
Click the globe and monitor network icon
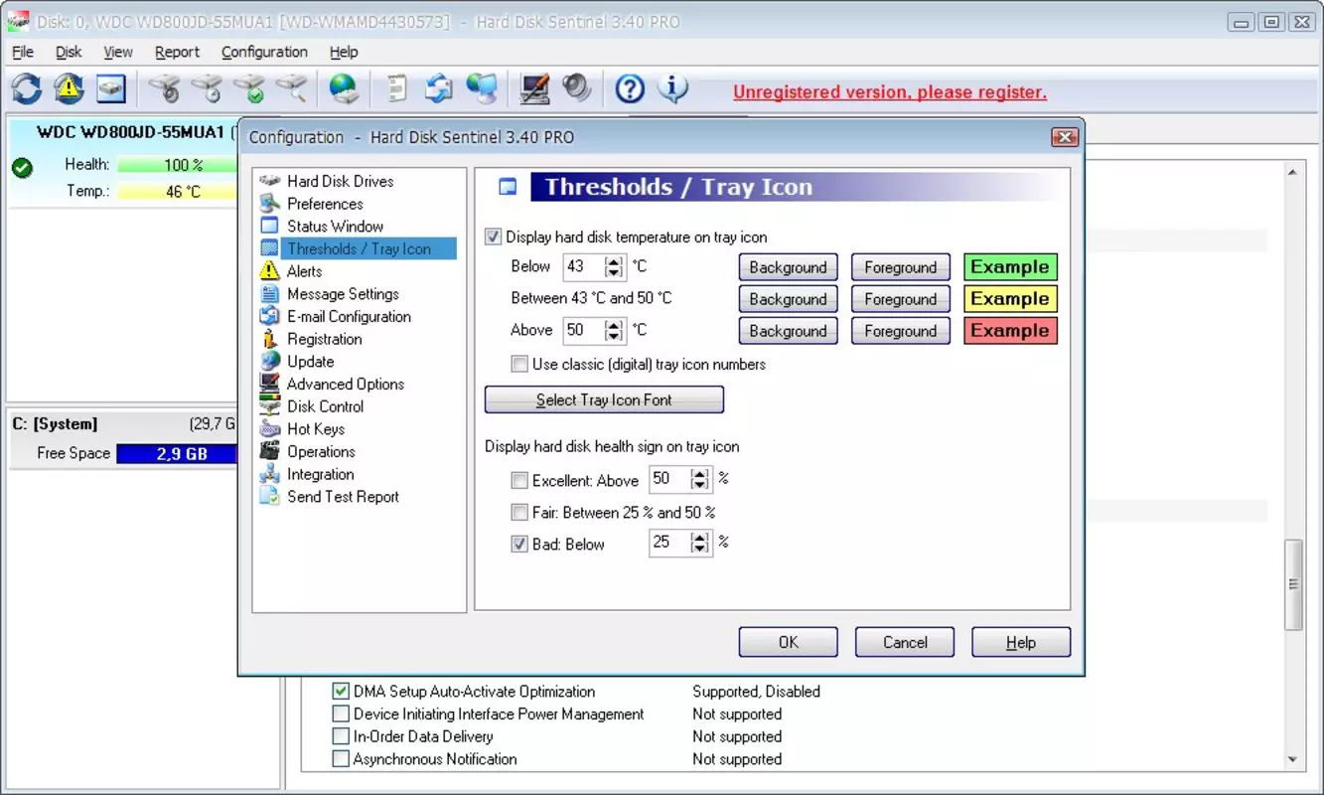pos(482,88)
